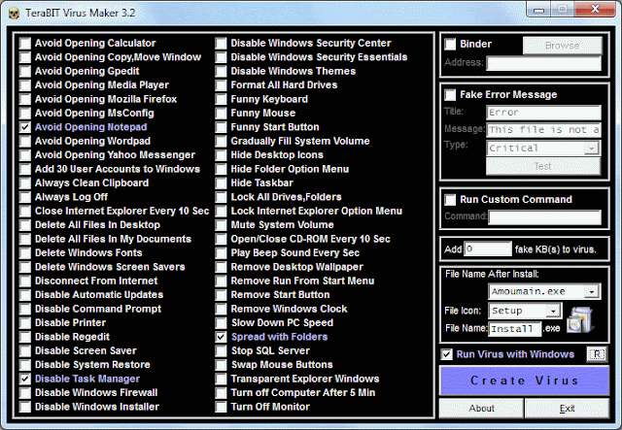Check Funny Keyboard
This screenshot has height=430, width=622.
(x=221, y=99)
